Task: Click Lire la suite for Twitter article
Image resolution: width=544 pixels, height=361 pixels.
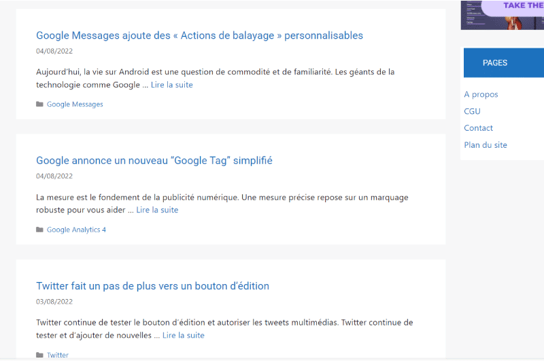Action: click(x=183, y=335)
